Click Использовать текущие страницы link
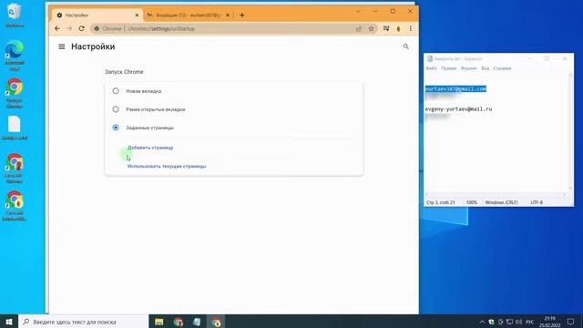The width and height of the screenshot is (583, 328). click(x=167, y=166)
